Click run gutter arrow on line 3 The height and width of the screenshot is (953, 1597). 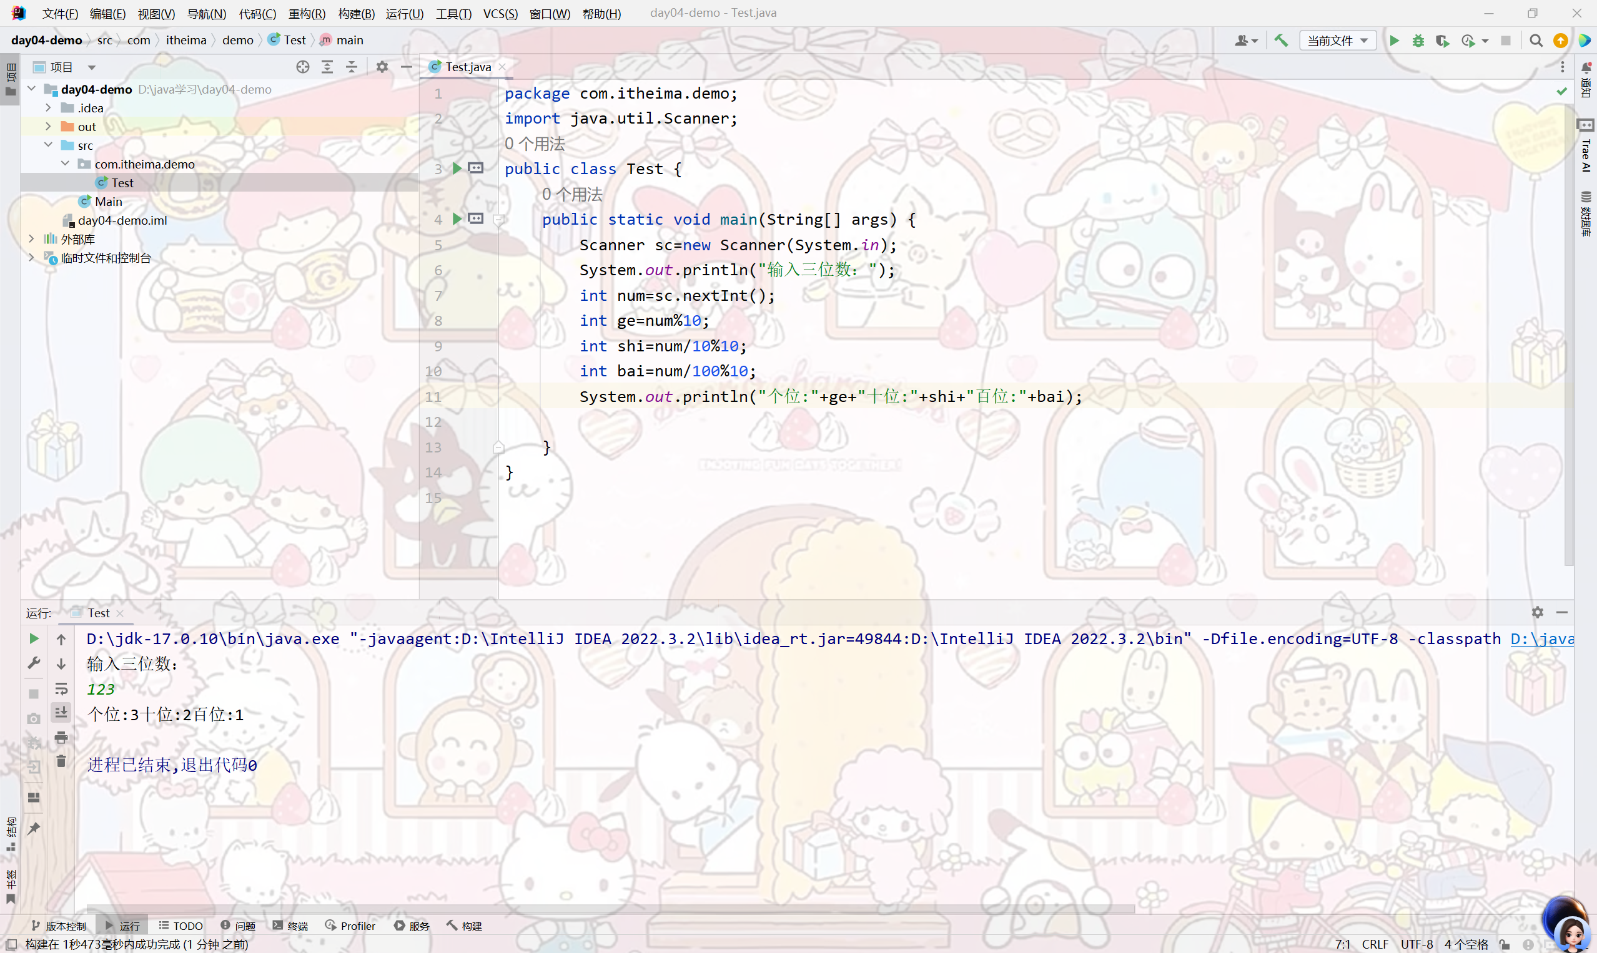[457, 169]
